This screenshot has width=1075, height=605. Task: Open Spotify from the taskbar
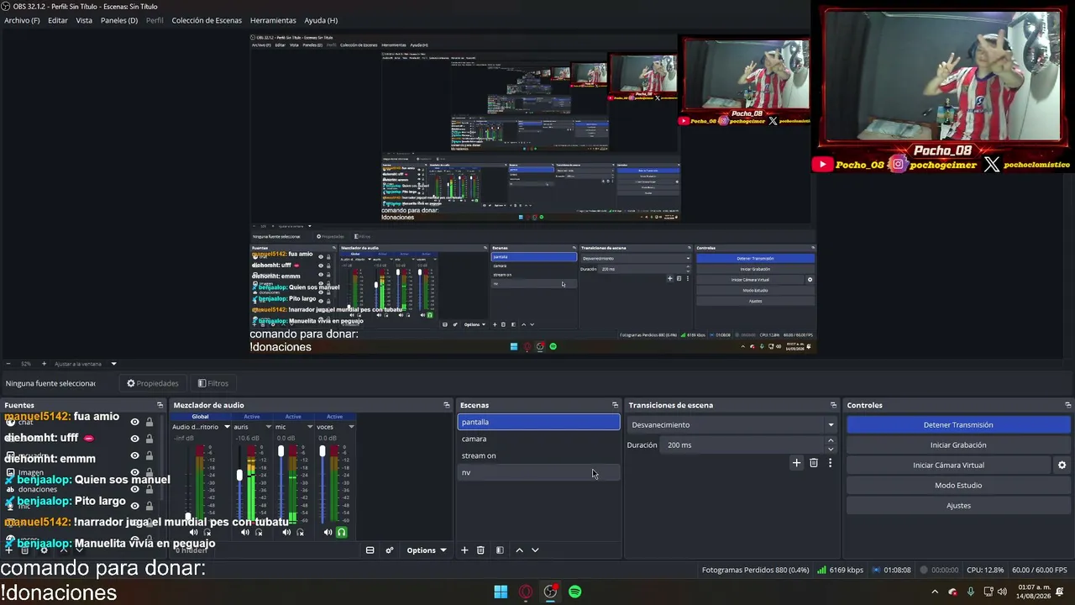(x=575, y=592)
